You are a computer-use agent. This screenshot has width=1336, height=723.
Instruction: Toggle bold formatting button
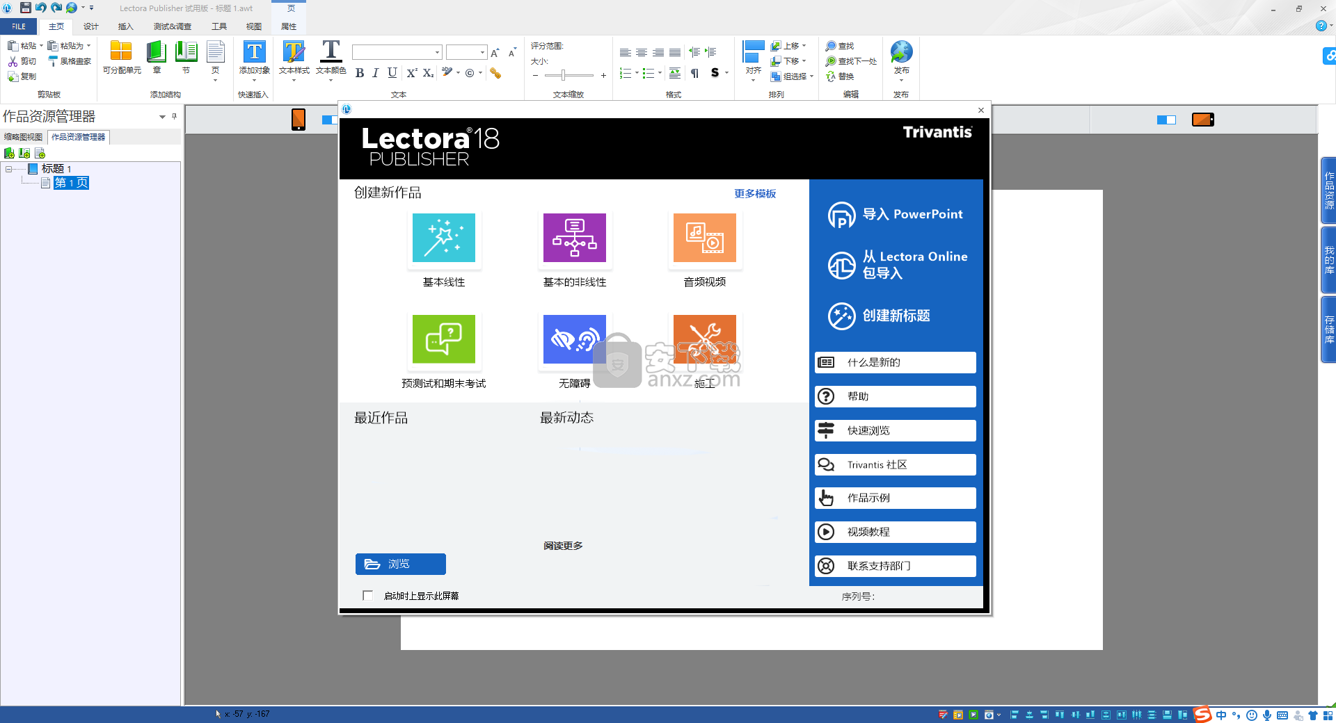tap(360, 73)
